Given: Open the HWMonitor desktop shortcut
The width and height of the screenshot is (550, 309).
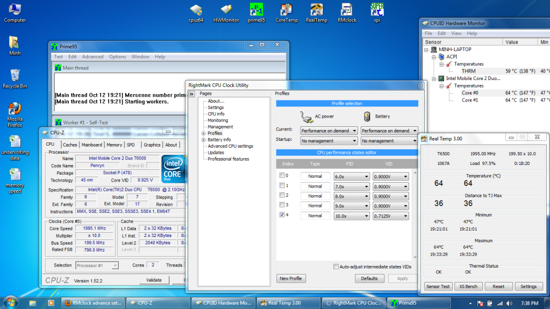Looking at the screenshot, I should coord(226,13).
